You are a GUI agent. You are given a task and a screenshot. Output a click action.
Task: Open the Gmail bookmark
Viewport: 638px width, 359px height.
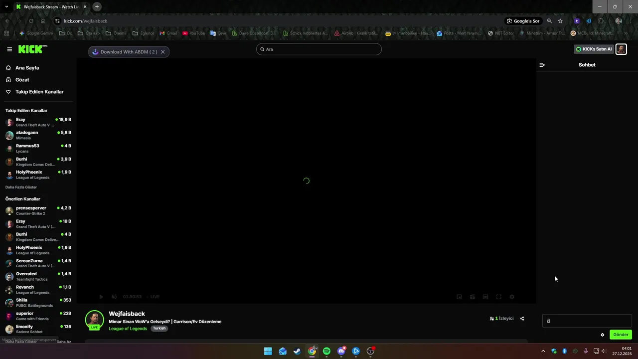168,33
